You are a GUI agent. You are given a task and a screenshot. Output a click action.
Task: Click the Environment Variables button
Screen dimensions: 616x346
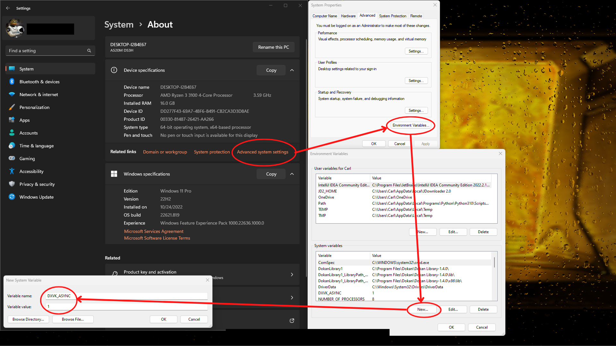coord(411,125)
